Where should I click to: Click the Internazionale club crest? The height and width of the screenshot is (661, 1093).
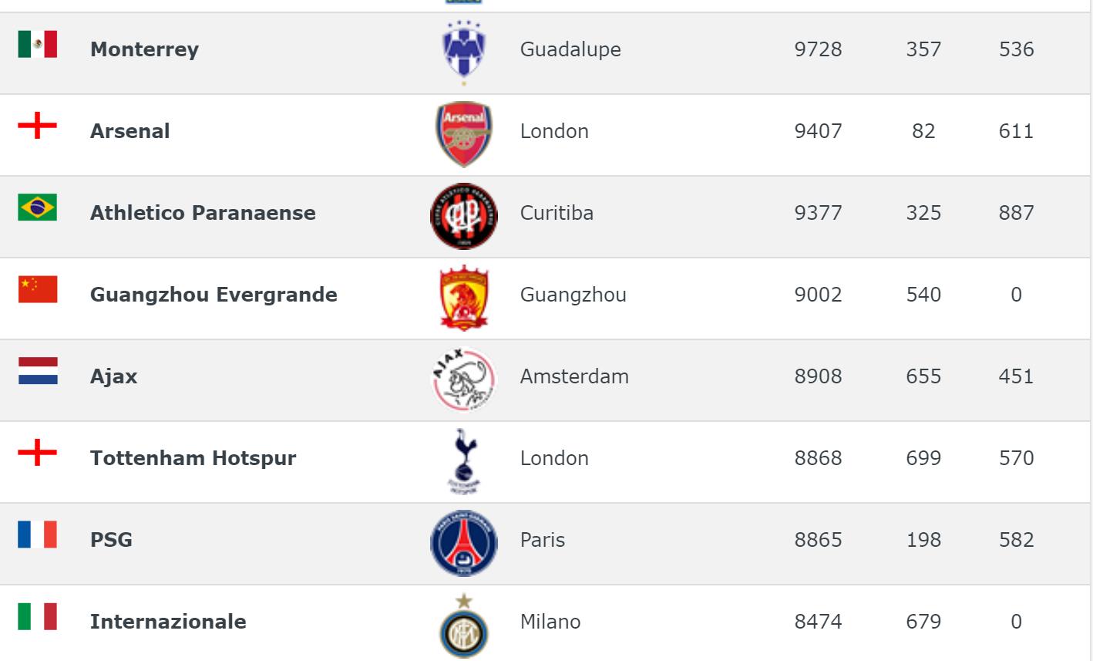463,625
